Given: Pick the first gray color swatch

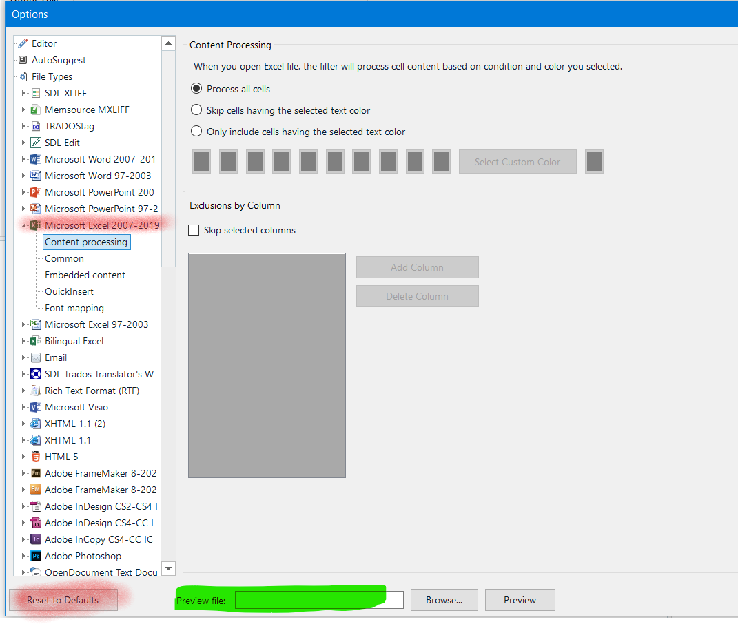Looking at the screenshot, I should (x=201, y=162).
